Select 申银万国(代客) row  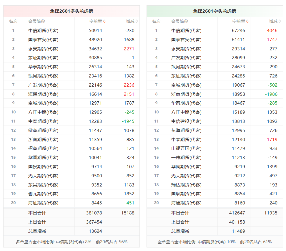pyautogui.click(x=215, y=148)
